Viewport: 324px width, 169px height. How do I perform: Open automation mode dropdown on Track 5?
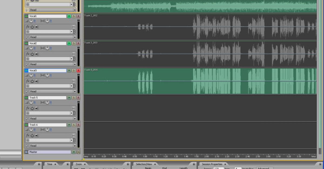point(75,119)
